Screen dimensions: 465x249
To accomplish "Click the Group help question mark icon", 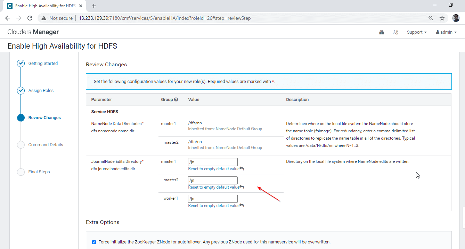I will coord(176,100).
